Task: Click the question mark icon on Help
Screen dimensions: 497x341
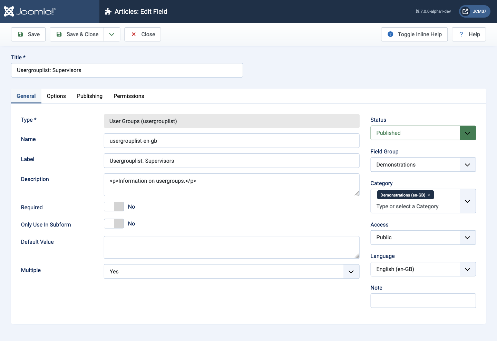Action: pyautogui.click(x=461, y=34)
